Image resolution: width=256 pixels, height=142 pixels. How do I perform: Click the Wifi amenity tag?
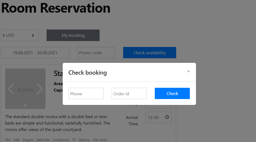tap(8, 140)
